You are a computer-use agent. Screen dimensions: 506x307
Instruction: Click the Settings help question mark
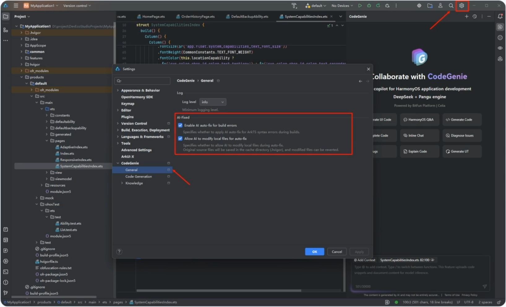(119, 252)
